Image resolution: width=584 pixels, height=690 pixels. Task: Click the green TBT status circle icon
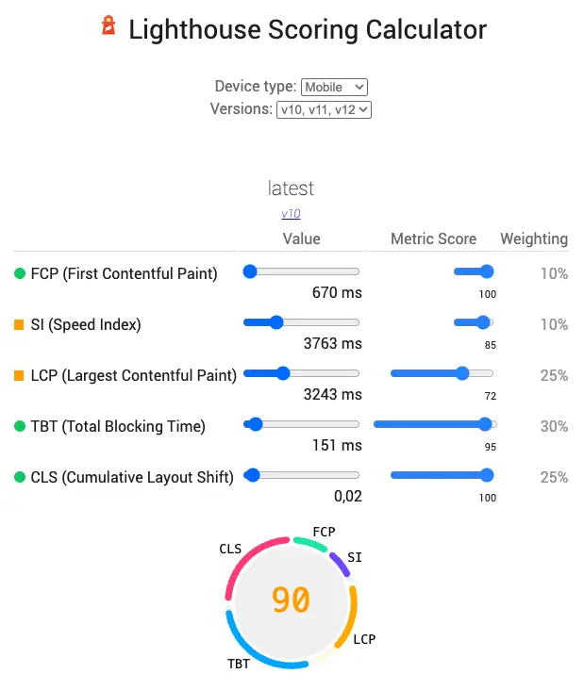[x=20, y=426]
